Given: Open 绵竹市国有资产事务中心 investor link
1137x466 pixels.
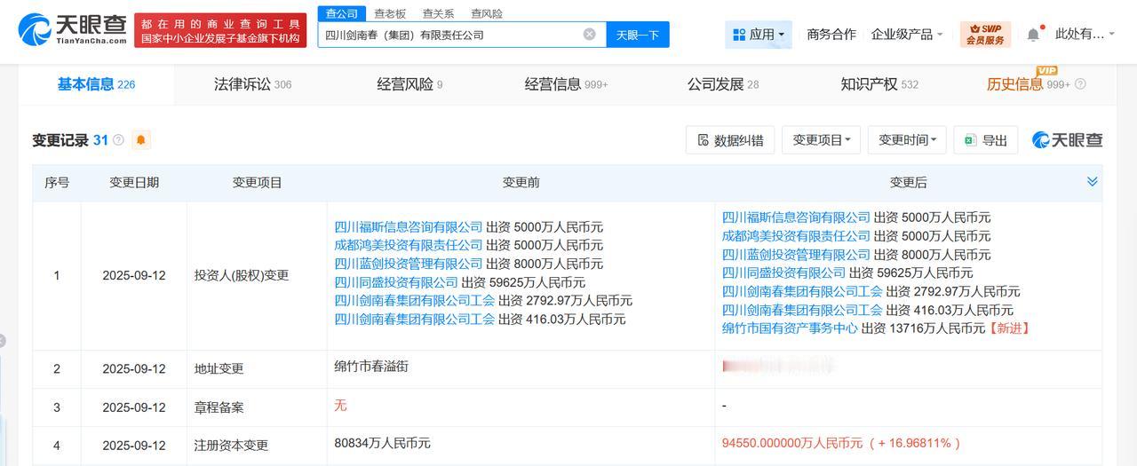Looking at the screenshot, I should click(791, 328).
